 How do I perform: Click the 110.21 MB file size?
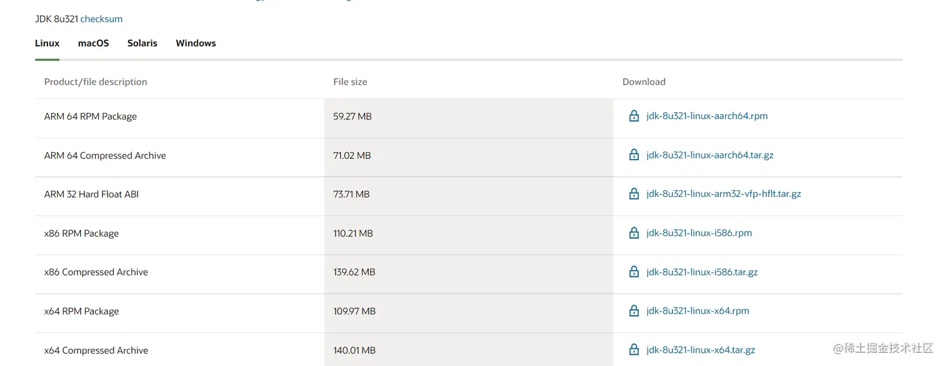coord(353,233)
